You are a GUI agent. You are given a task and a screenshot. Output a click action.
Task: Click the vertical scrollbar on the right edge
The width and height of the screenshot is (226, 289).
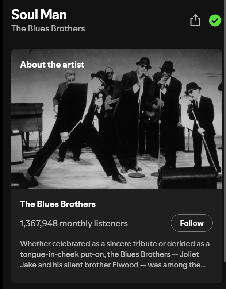(225, 131)
